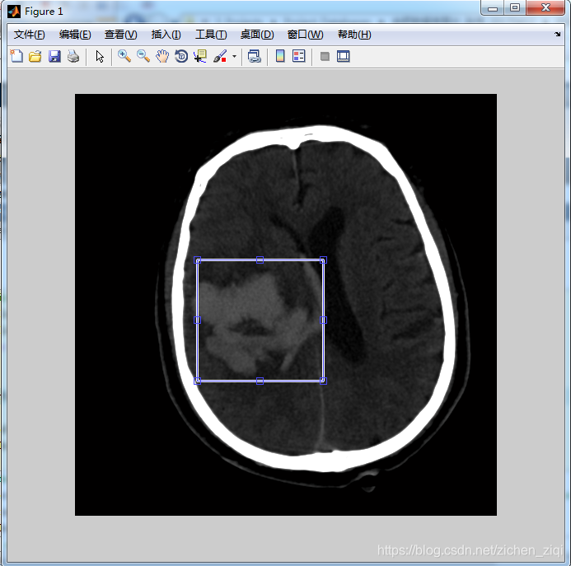Open a file with the folder icon
The image size is (571, 566).
tap(35, 57)
